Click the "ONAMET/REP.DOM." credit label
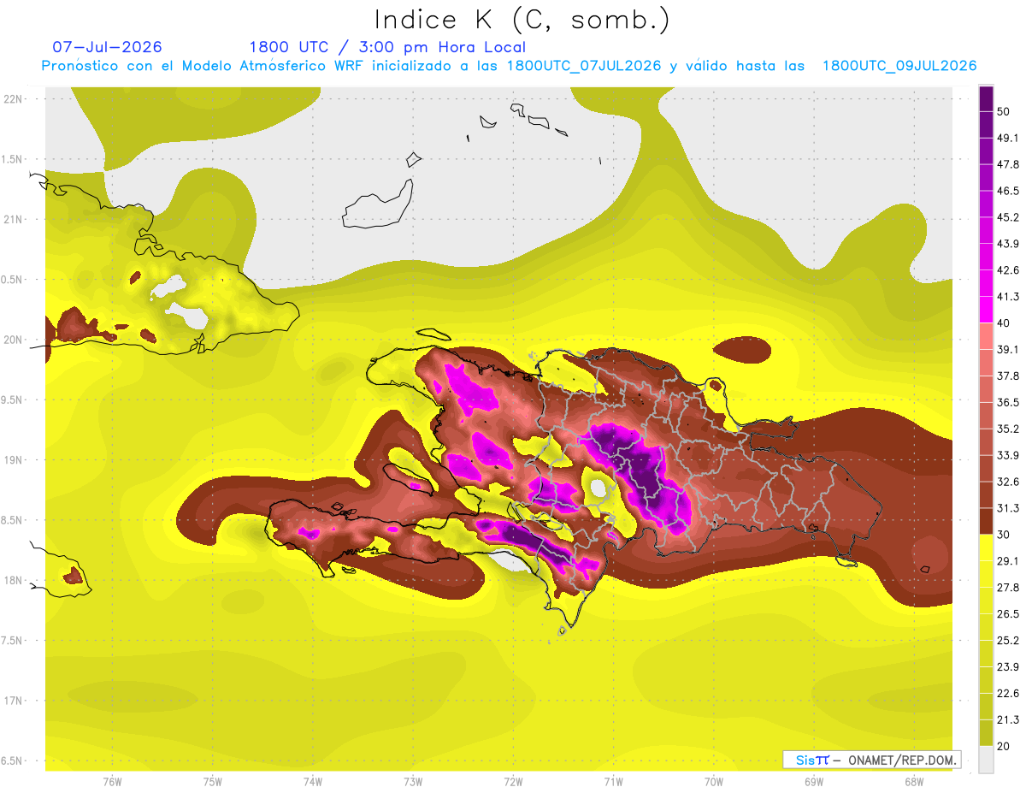 904,760
